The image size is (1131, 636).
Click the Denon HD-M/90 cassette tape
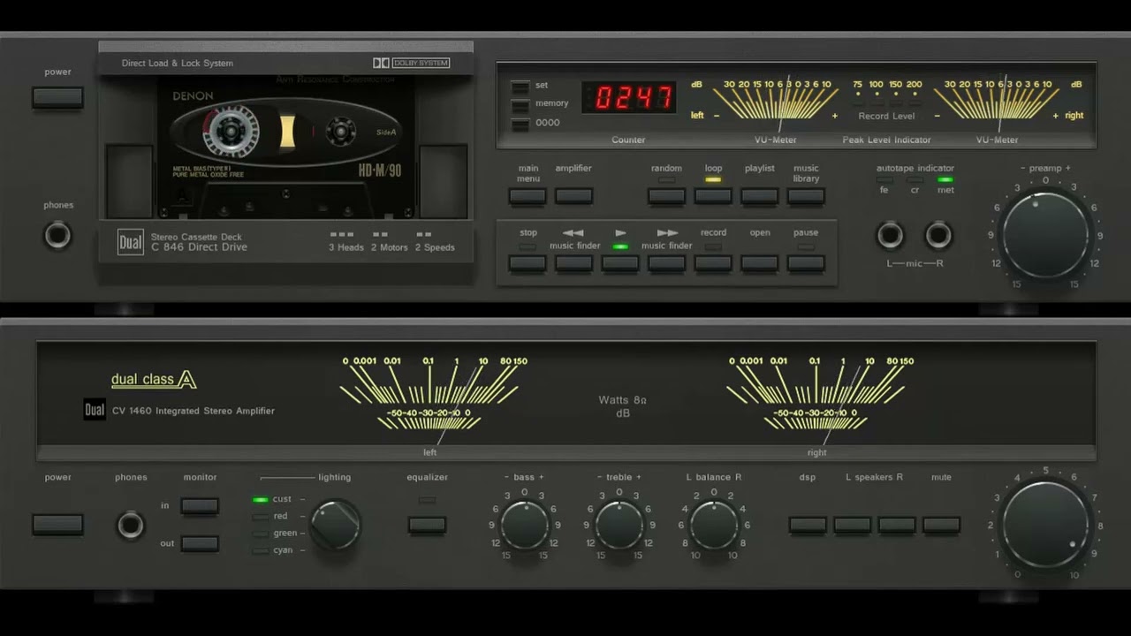[x=286, y=146]
